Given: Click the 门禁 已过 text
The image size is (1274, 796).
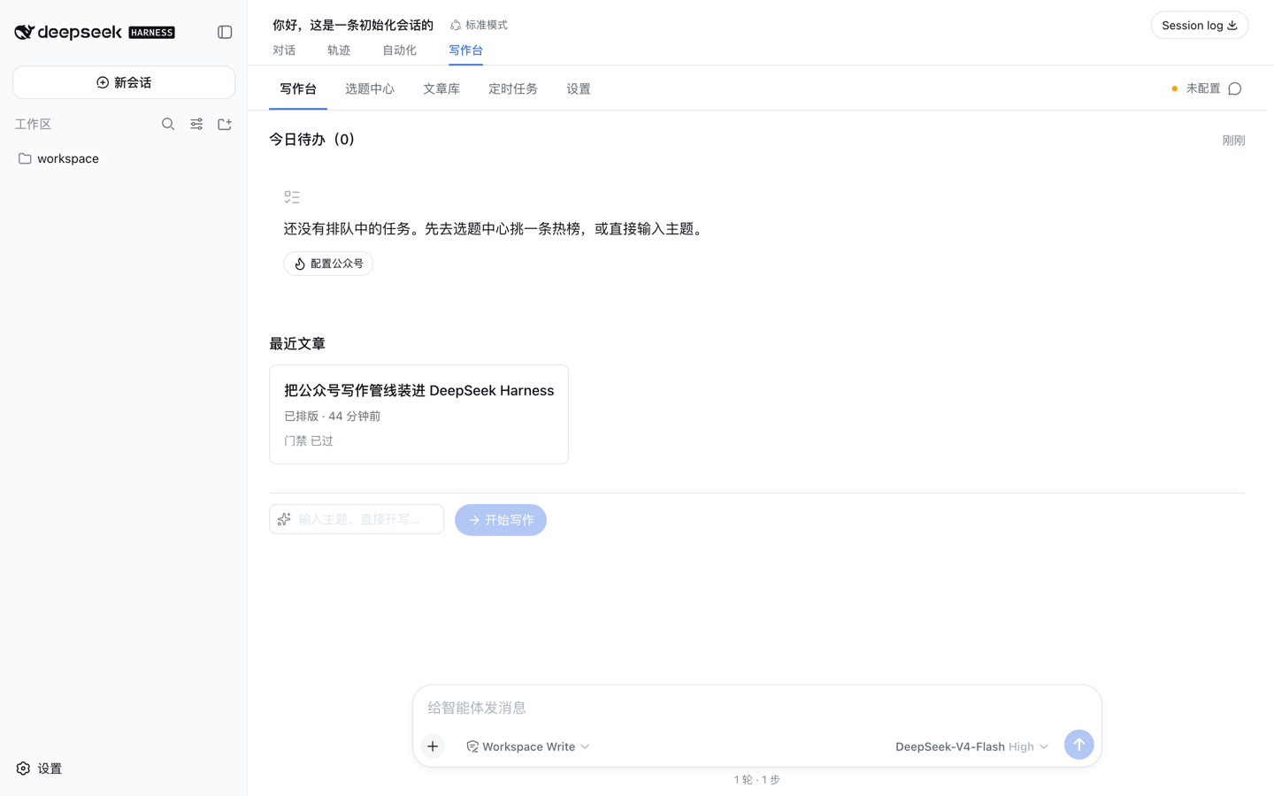Looking at the screenshot, I should [309, 440].
